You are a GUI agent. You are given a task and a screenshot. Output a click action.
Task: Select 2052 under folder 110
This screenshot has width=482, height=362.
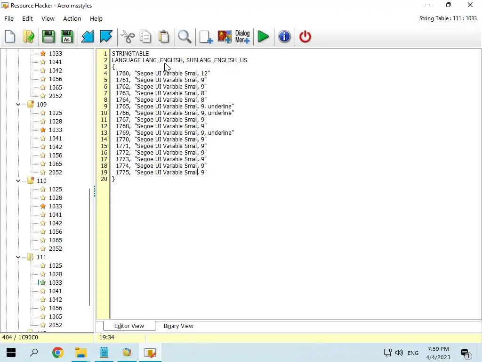tap(56, 249)
